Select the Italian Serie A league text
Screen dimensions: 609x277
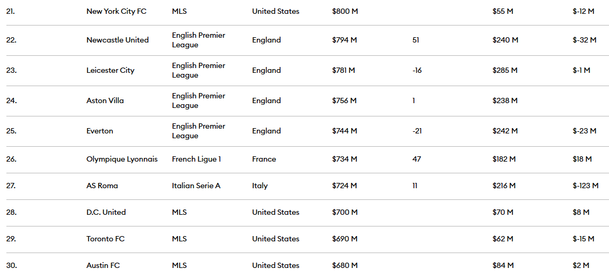coord(196,186)
